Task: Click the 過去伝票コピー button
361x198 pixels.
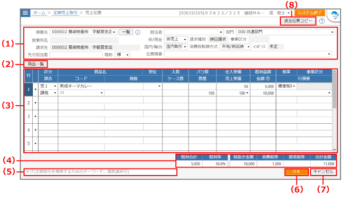Action: point(298,21)
